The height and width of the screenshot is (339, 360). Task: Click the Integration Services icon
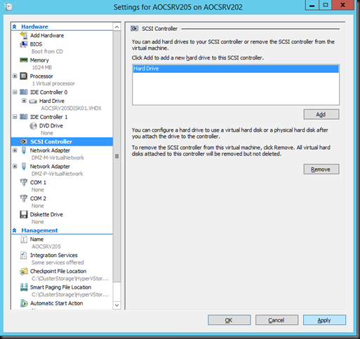(24, 255)
